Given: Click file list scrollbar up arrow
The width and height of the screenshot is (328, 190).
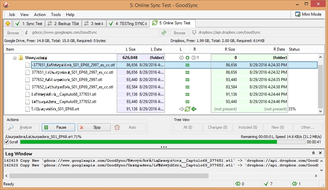Looking at the screenshot, I should 320,57.
